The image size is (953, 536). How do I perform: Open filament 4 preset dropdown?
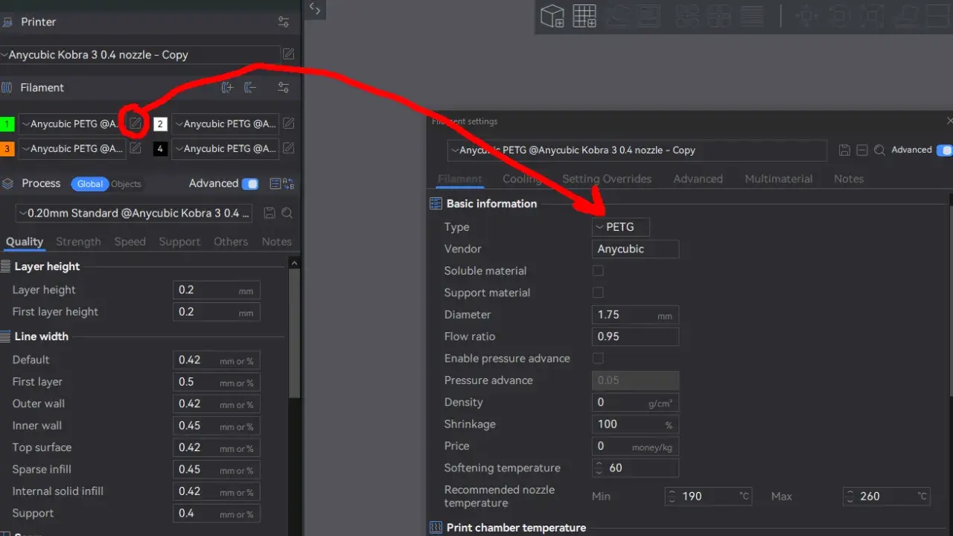[x=225, y=149]
